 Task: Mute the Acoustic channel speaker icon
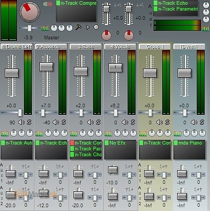56,122
